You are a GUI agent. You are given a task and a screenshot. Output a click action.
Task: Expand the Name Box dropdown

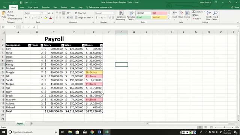[x=14, y=27]
